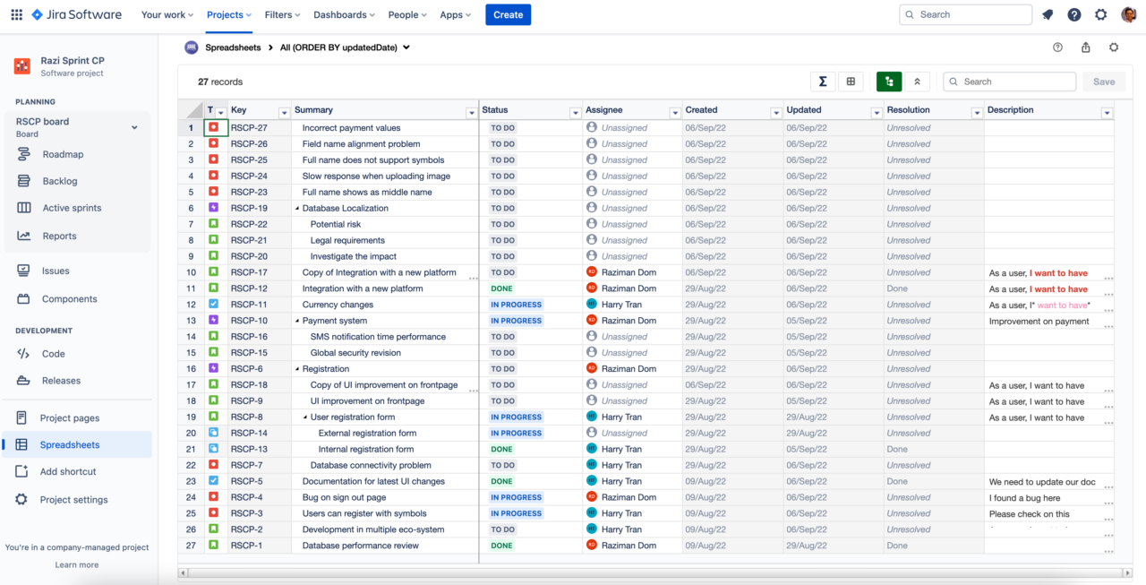This screenshot has height=585, width=1146.
Task: Share the spreadsheet via export icon
Action: point(1084,47)
